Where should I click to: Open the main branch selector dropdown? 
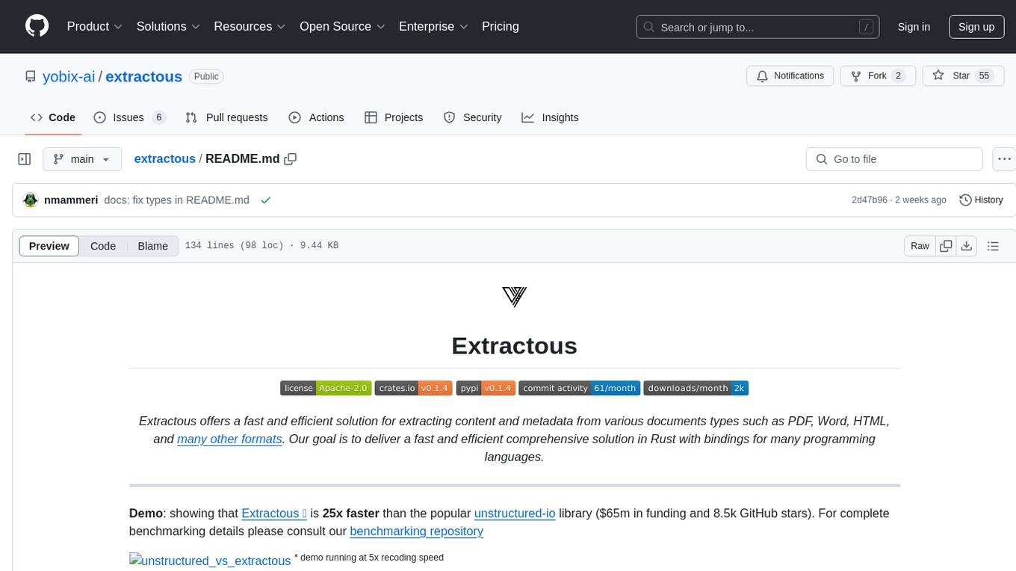[x=81, y=159]
